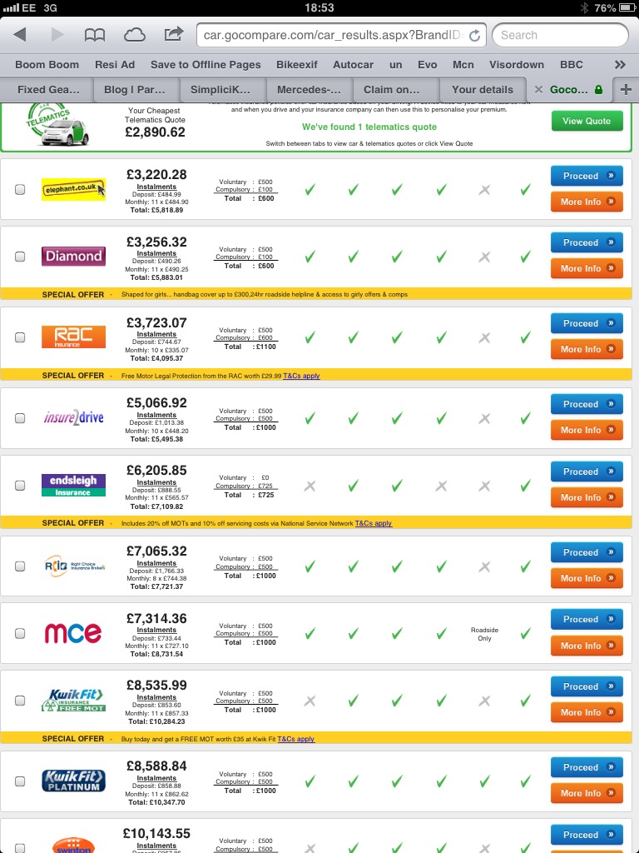The image size is (639, 853).
Task: Open a new tab with plus icon
Action: (x=626, y=90)
